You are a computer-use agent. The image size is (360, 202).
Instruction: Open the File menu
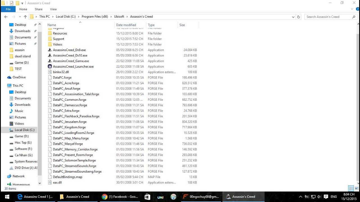(8, 9)
